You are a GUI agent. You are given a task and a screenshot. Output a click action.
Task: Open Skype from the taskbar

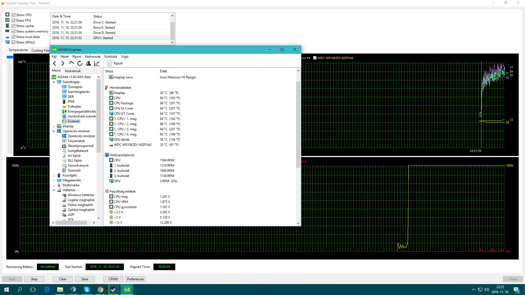coord(87,290)
